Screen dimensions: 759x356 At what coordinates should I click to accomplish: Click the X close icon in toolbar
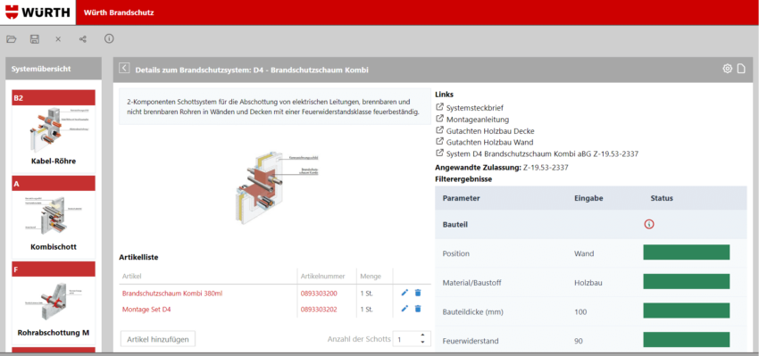click(x=58, y=39)
